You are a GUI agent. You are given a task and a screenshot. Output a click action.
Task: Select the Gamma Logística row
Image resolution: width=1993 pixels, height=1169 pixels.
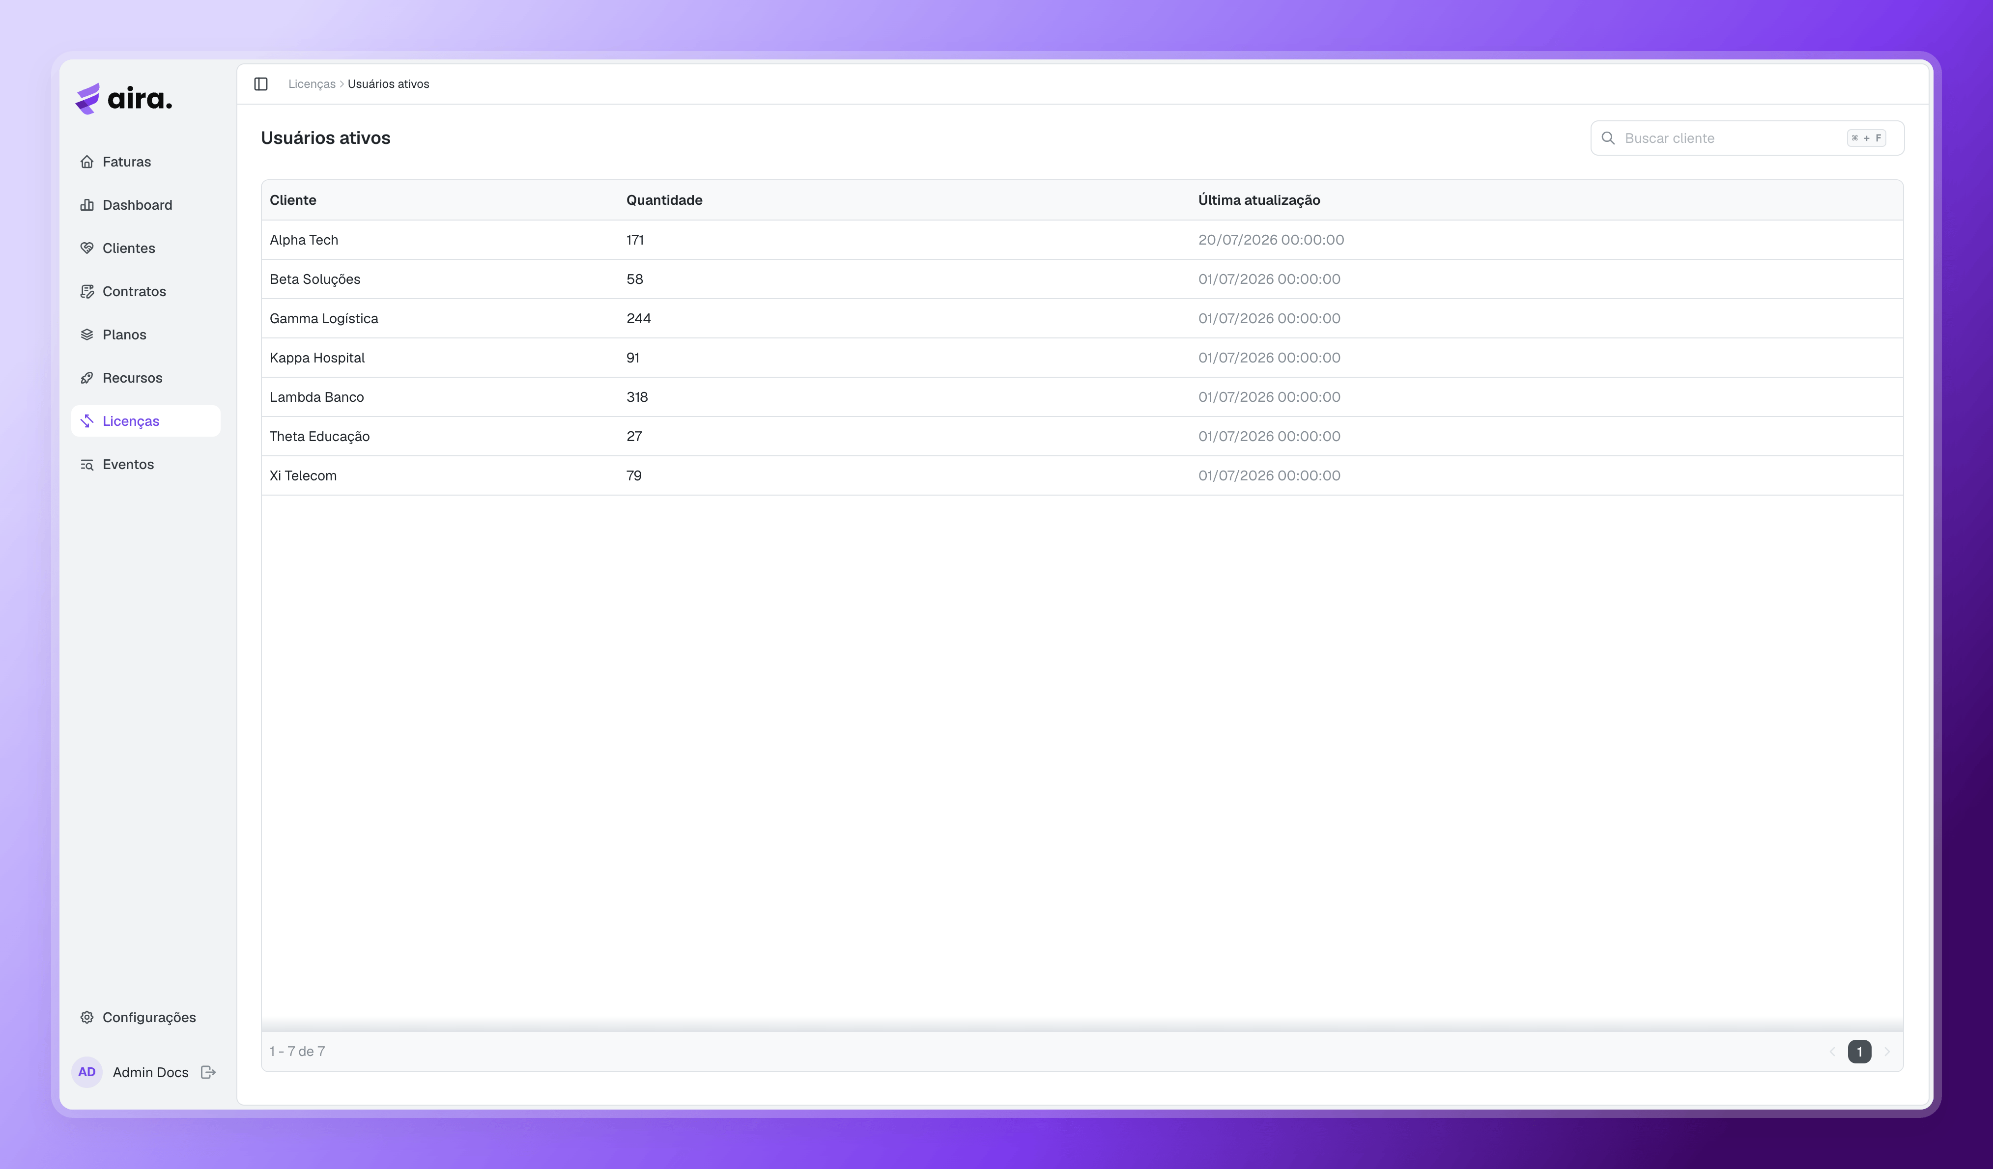pyautogui.click(x=1082, y=319)
